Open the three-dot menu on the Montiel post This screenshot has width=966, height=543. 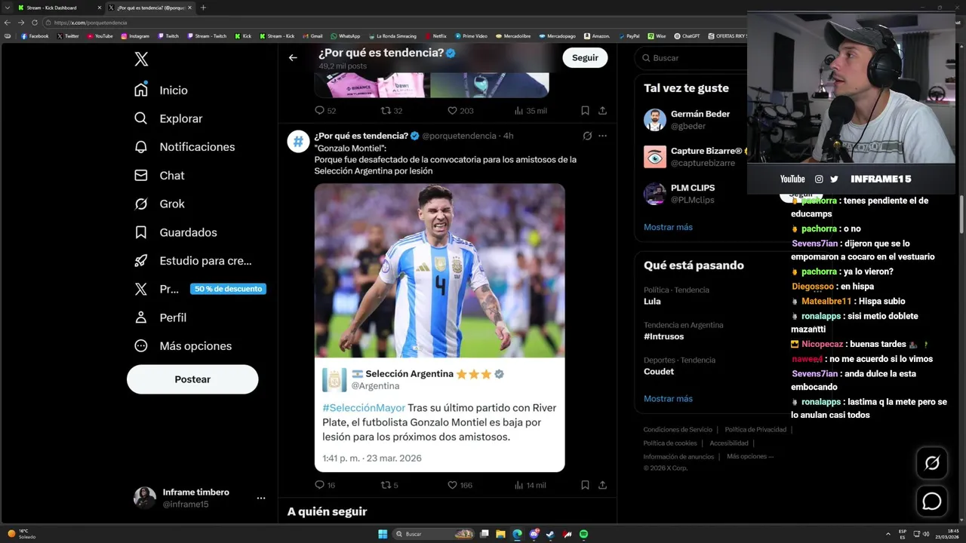point(602,136)
